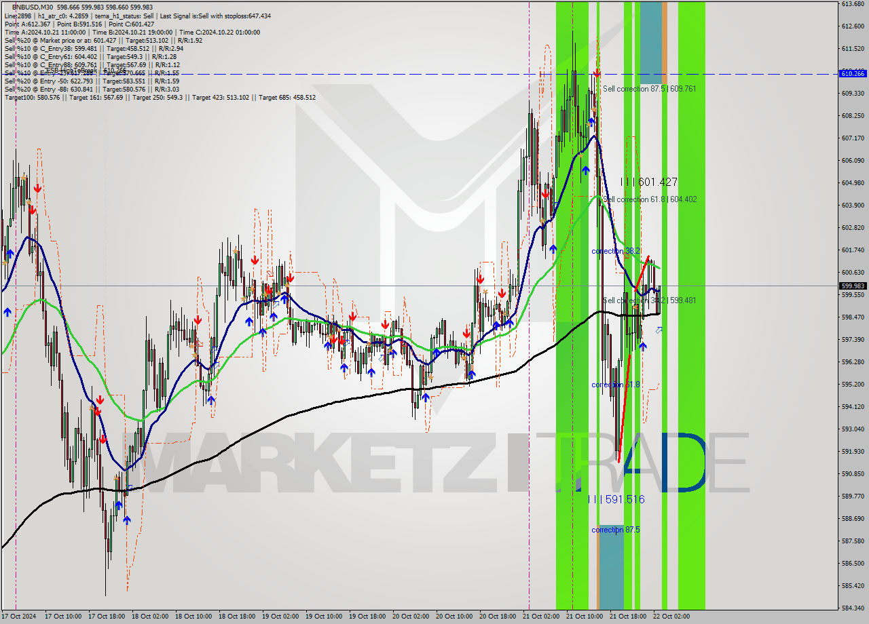Click the '| | | 591.516' point label
The image size is (869, 624).
pos(616,499)
